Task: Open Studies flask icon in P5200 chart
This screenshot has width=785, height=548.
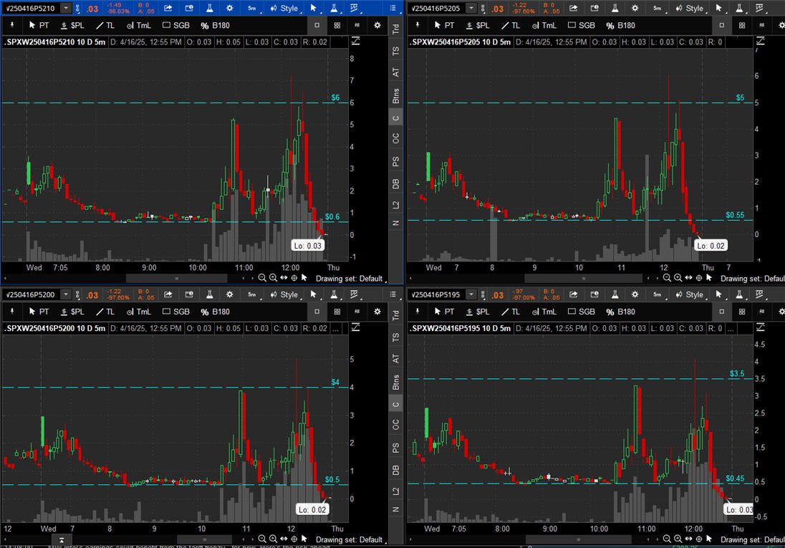Action: [209, 294]
